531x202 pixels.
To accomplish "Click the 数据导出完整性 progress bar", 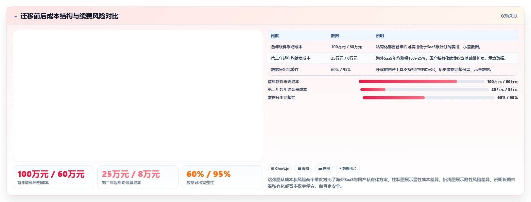I will pyautogui.click(x=429, y=98).
